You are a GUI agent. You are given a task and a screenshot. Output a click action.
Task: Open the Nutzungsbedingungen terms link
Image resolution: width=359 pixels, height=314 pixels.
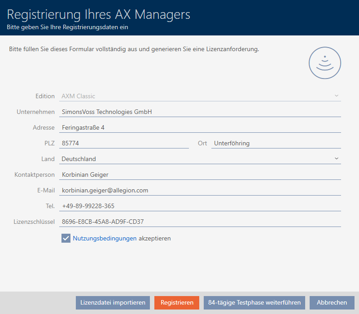click(105, 239)
